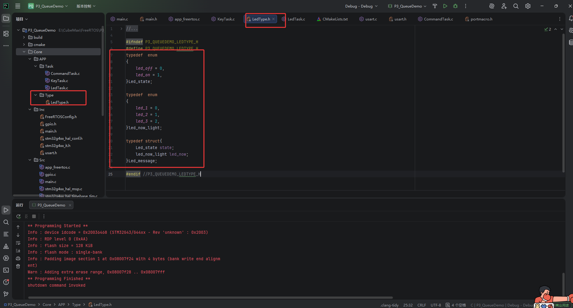Open gpio.c in project tree
Screen dimensions: 573x308
(48, 174)
